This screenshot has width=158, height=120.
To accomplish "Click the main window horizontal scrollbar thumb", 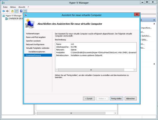I will tap(71, 113).
